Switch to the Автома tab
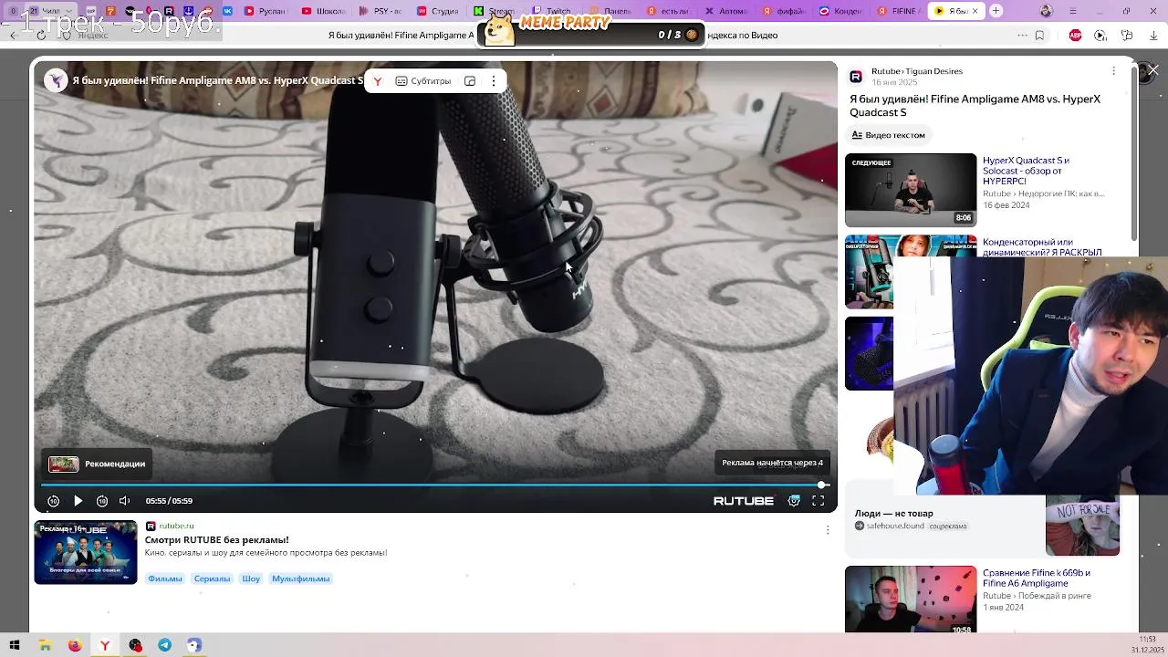This screenshot has width=1168, height=657. click(x=726, y=11)
